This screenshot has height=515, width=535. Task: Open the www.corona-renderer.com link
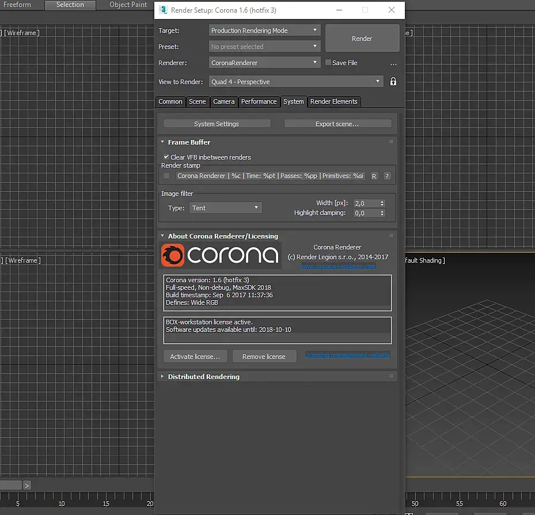338,266
